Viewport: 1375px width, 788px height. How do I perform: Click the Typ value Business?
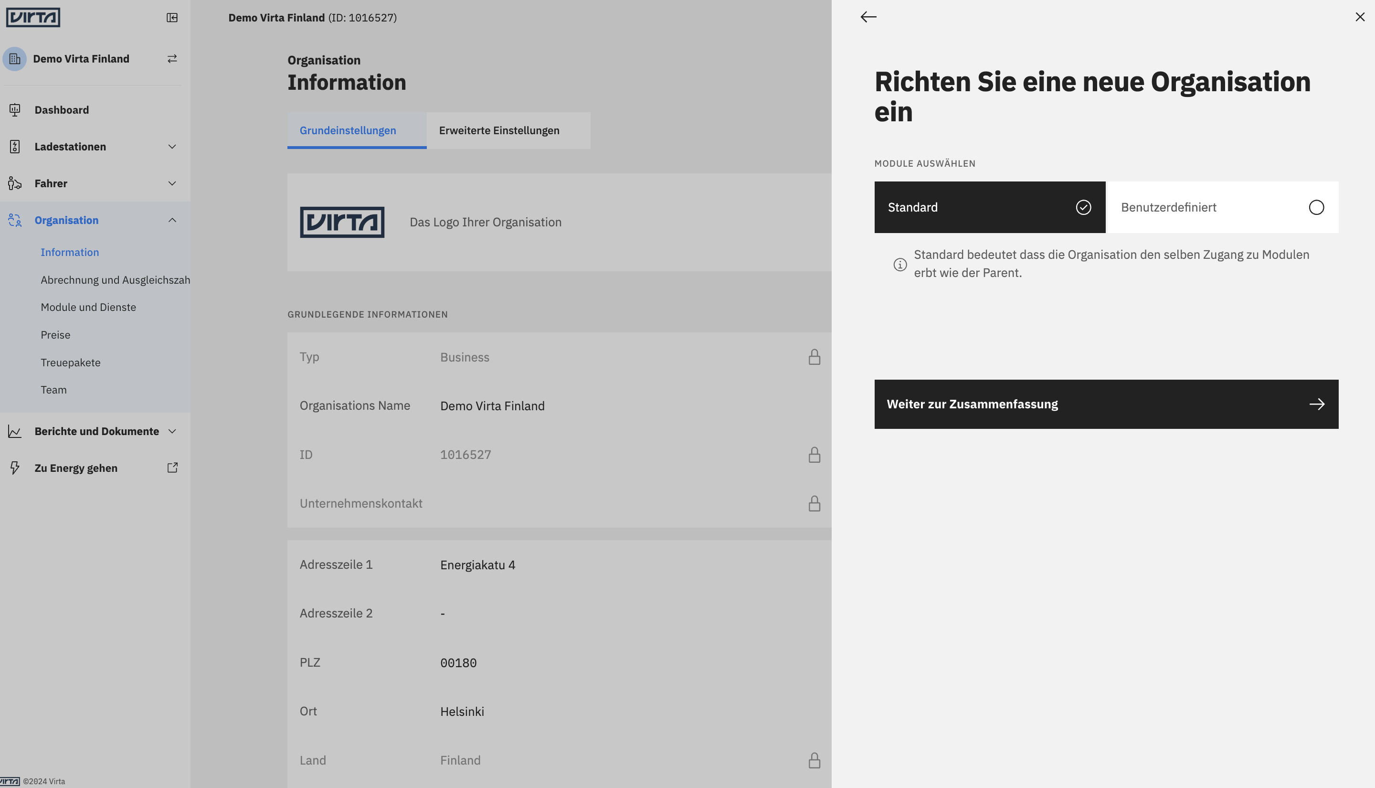point(465,357)
